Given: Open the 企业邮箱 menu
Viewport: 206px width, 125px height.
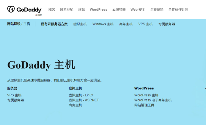Looking at the screenshot, I should coord(157,10).
